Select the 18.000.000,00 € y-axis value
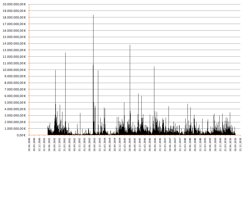The image size is (242, 224). 14,17
